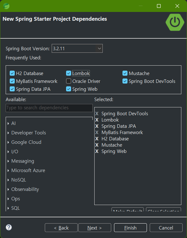Screen dimensions: 187x238
Task: Select 'Mustache' in the Selected list
Action: pos(112,145)
